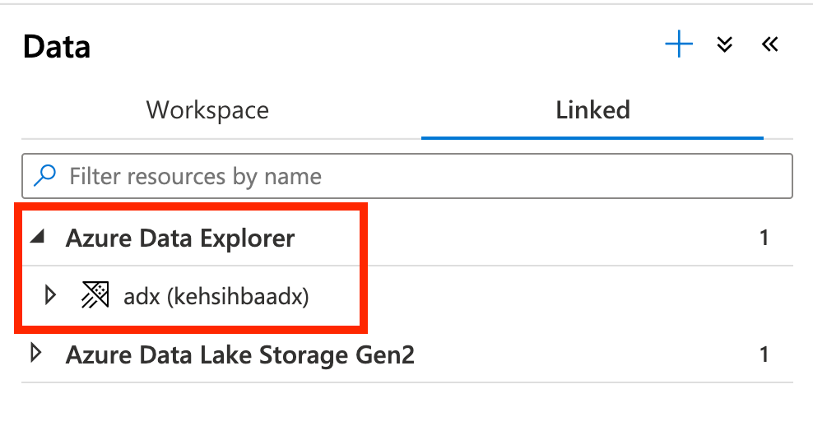Click the plus icon to add a resource
The height and width of the screenshot is (426, 813).
point(679,44)
